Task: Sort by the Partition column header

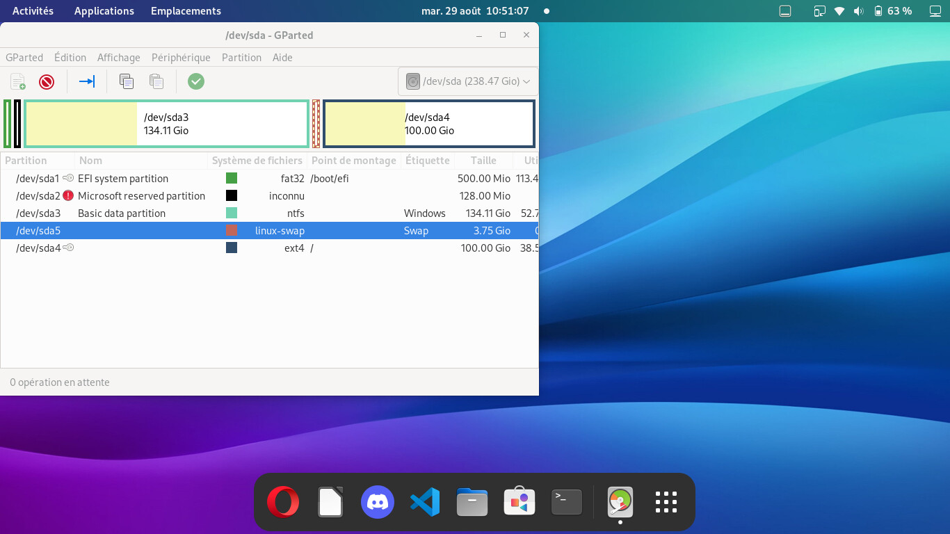Action: coord(38,161)
